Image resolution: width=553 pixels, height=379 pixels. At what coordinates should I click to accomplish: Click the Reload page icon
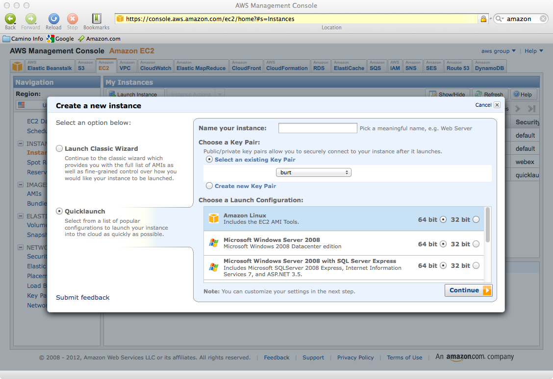coord(53,18)
